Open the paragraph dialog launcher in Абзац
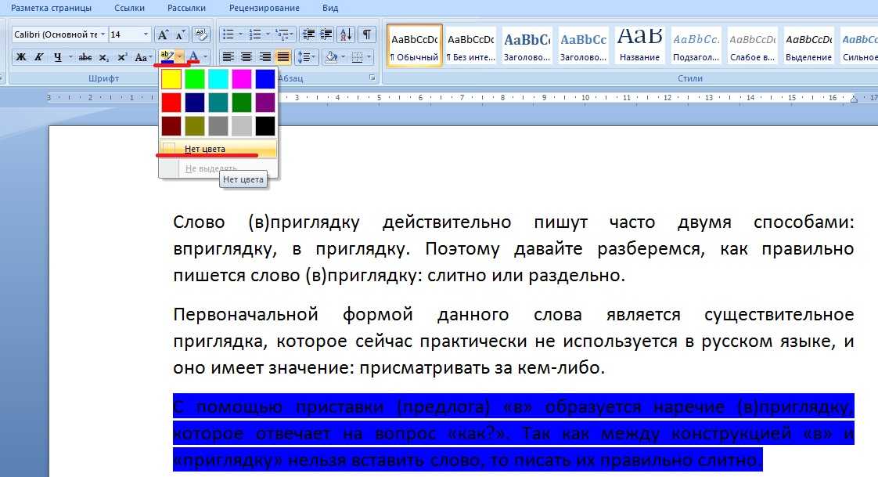This screenshot has height=477, width=878. [x=372, y=78]
